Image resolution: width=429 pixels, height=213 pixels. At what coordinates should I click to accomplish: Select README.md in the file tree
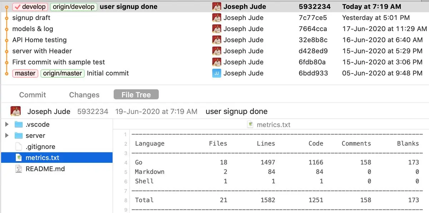[45, 169]
